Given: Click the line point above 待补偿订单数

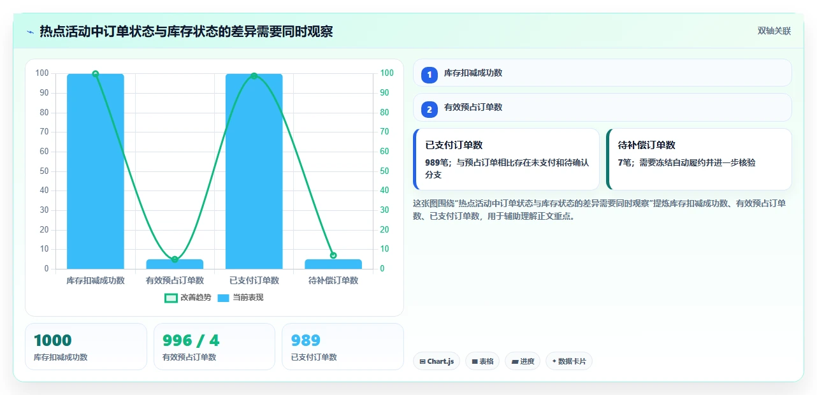Looking at the screenshot, I should click(333, 255).
